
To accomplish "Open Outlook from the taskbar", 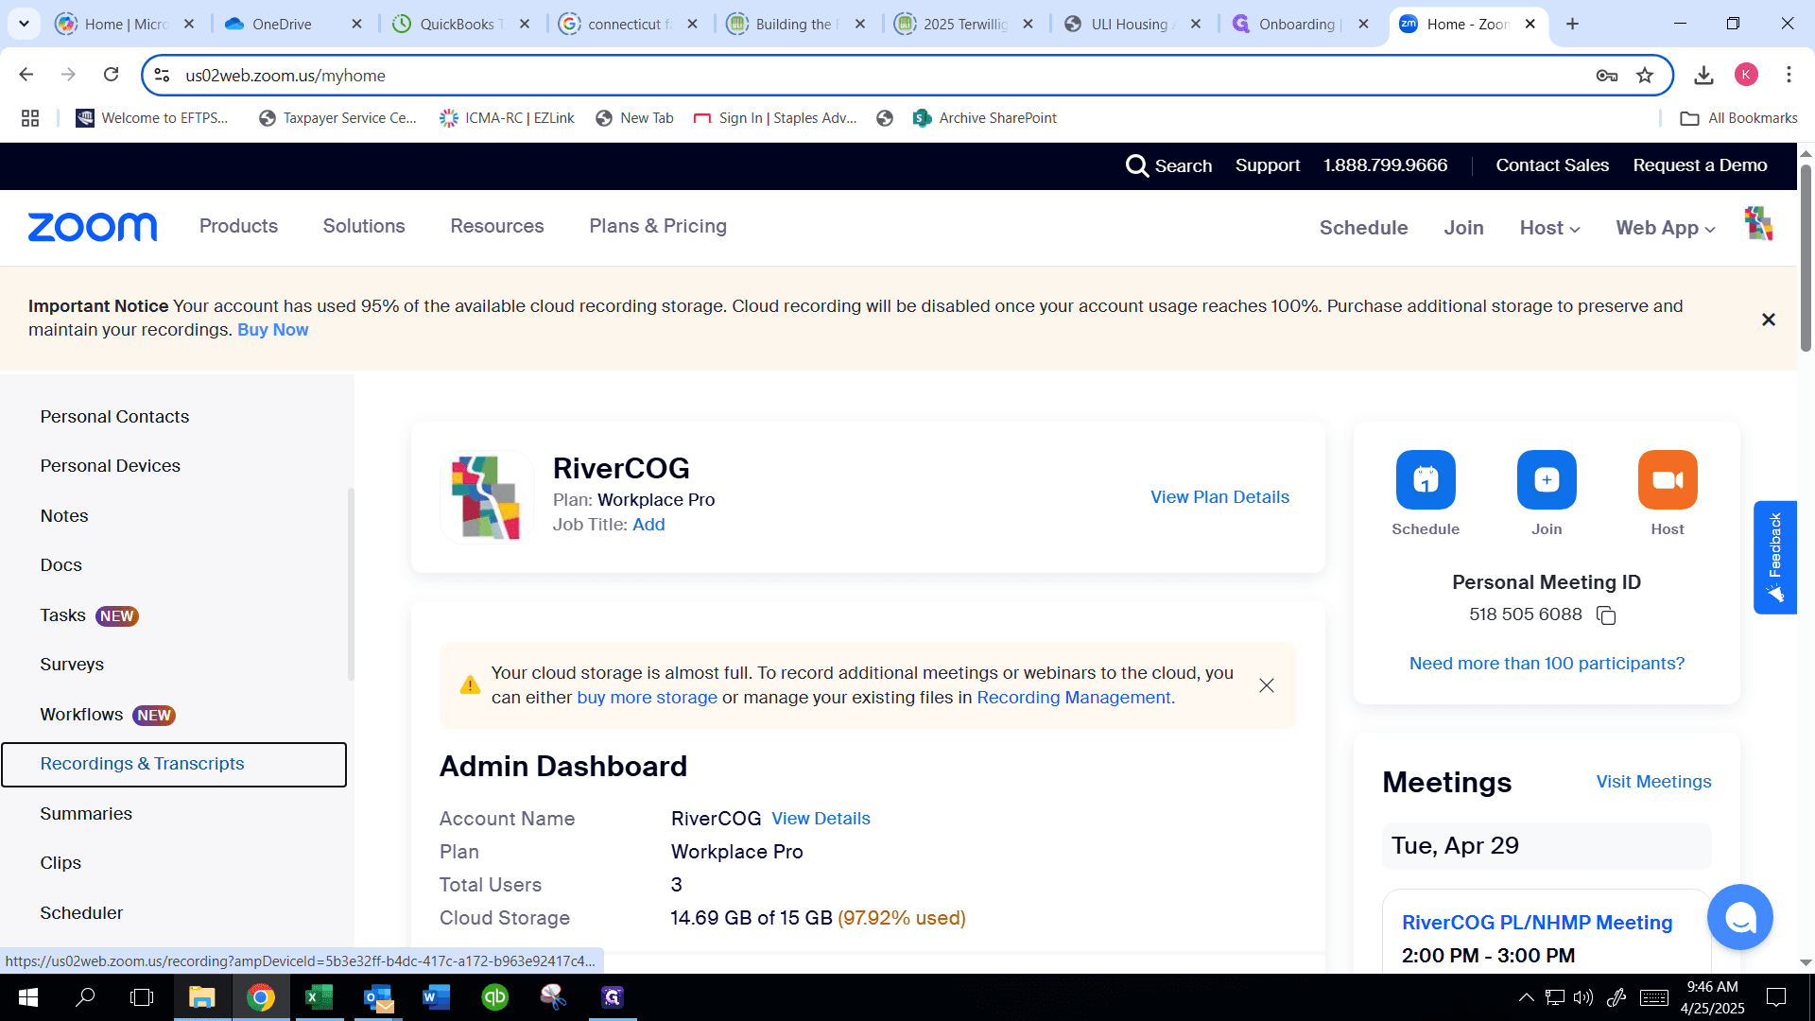I will tap(378, 997).
